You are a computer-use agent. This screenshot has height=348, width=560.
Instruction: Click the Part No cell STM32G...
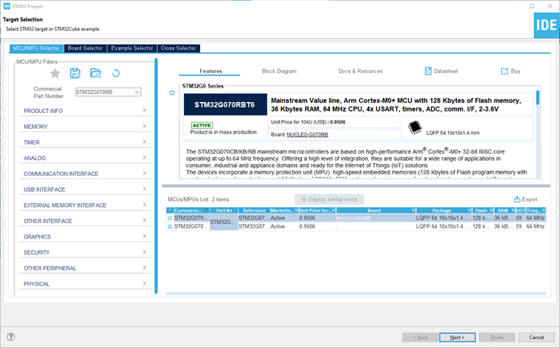pyautogui.click(x=224, y=222)
